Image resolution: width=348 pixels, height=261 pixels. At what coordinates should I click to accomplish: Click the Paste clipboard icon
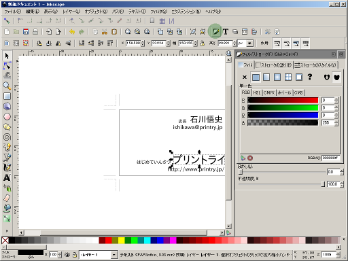[x=114, y=32]
